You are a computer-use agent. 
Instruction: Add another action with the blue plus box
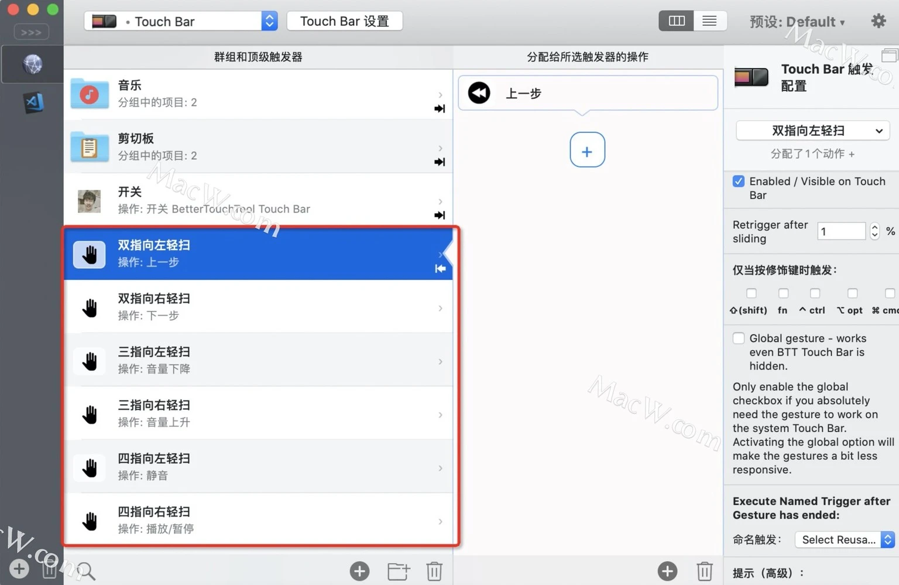click(x=587, y=150)
